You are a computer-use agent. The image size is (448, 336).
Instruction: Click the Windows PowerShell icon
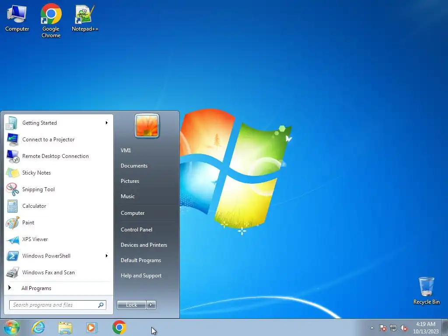pyautogui.click(x=12, y=256)
